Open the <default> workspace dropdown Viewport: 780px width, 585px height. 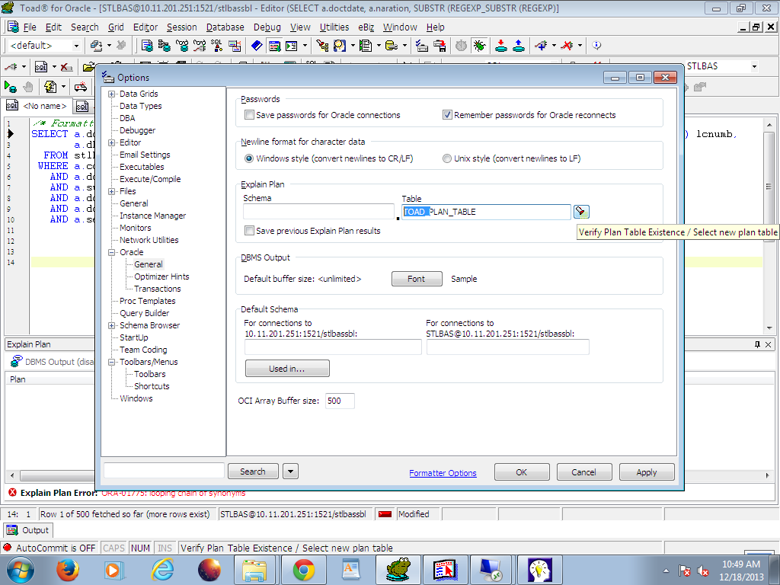pyautogui.click(x=76, y=46)
